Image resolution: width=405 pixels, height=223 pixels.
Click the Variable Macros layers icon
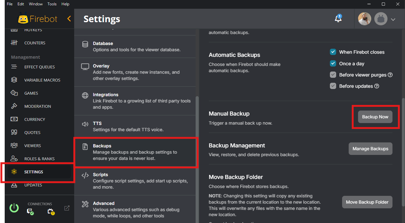[14, 80]
